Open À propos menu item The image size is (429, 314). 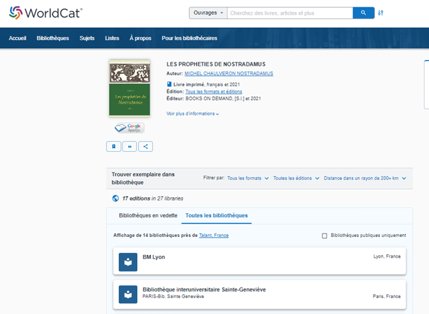pos(140,39)
